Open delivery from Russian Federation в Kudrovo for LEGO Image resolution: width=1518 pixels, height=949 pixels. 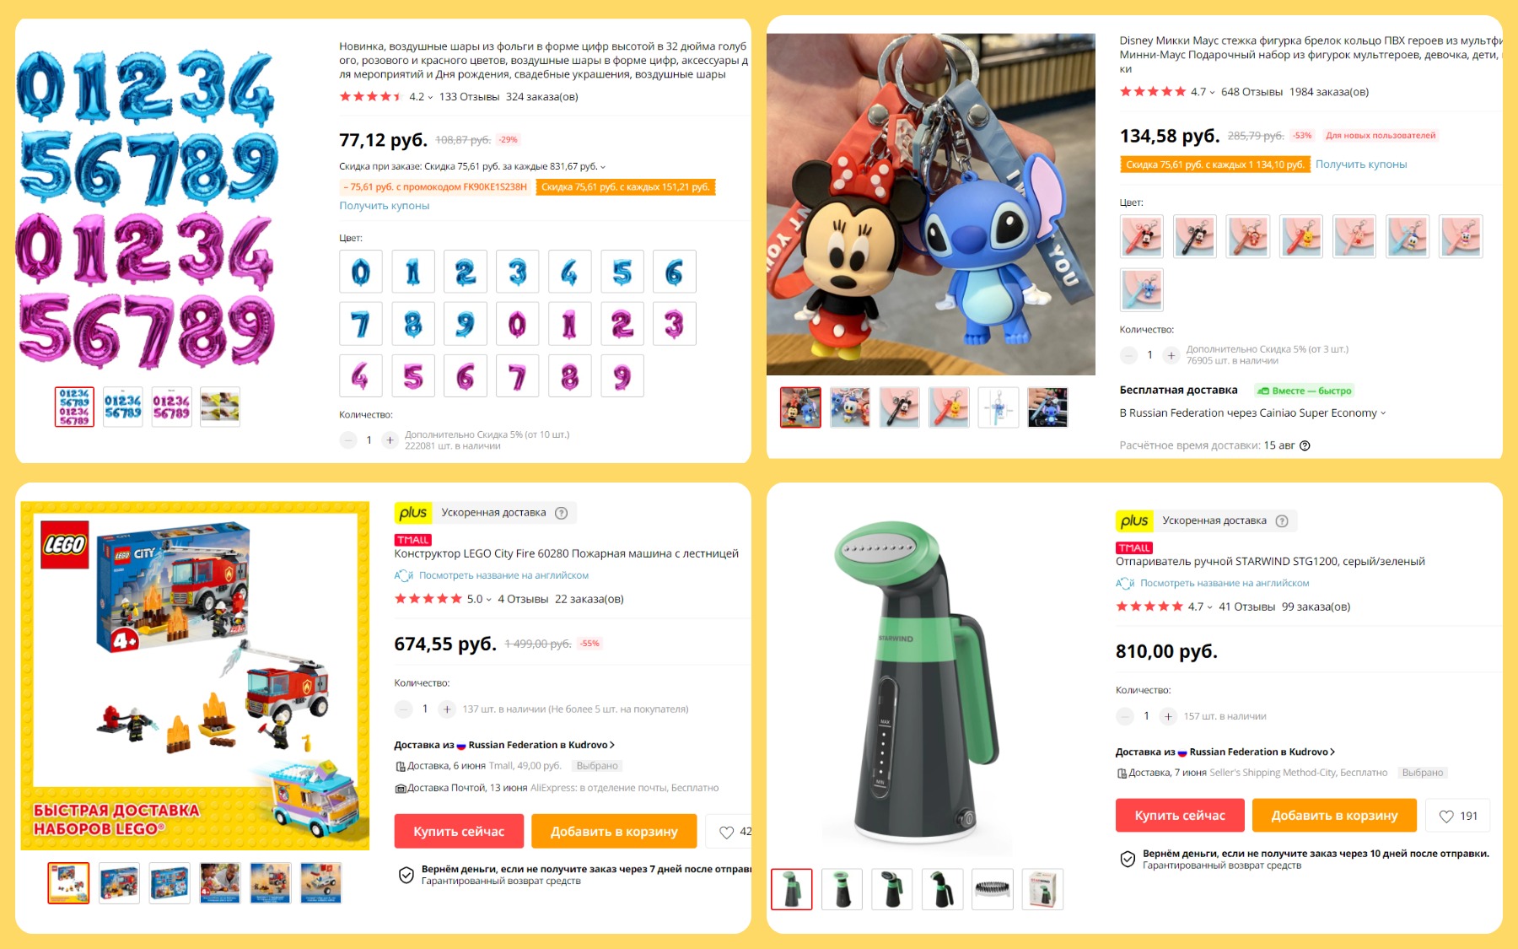point(504,745)
